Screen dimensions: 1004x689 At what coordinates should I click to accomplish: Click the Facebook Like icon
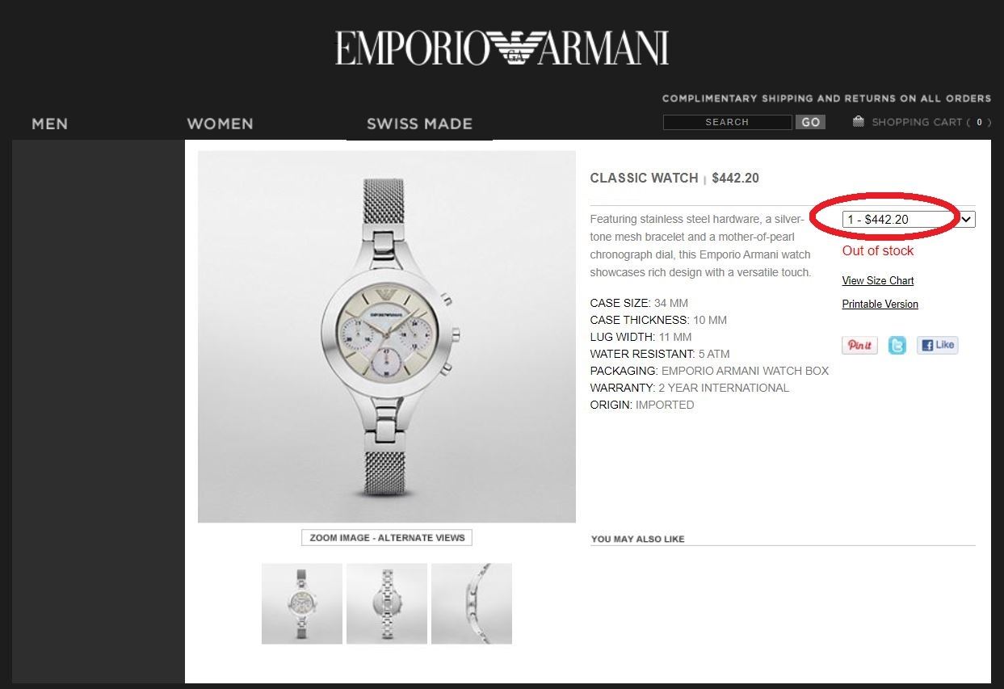pyautogui.click(x=937, y=345)
